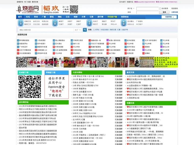The height and width of the screenshot is (145, 194).
Task: Open the 用户名 login type dropdown
Action: click(x=131, y=9)
